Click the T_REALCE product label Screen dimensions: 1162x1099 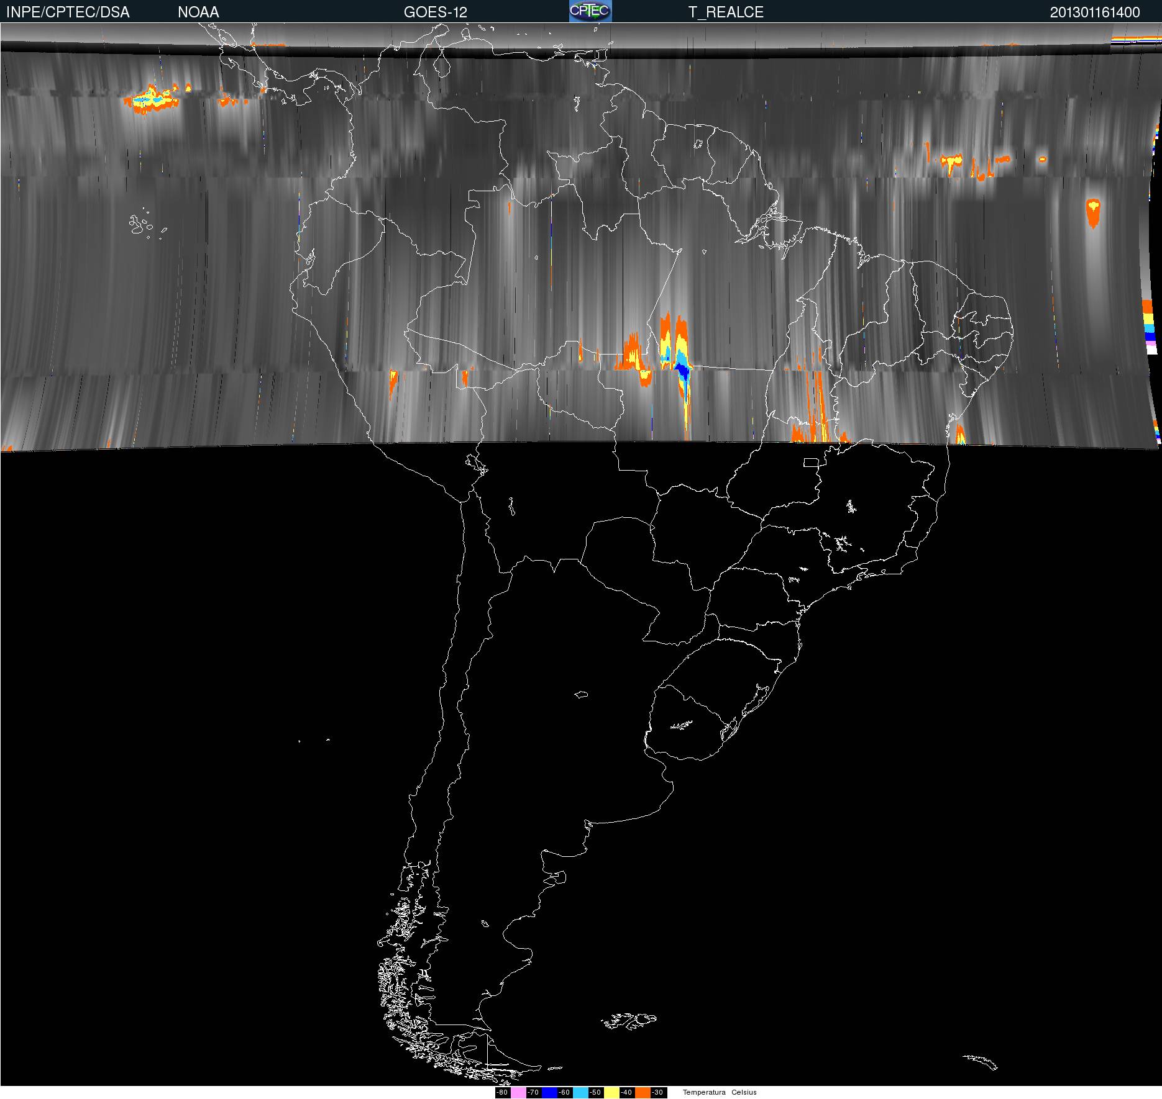tap(726, 12)
